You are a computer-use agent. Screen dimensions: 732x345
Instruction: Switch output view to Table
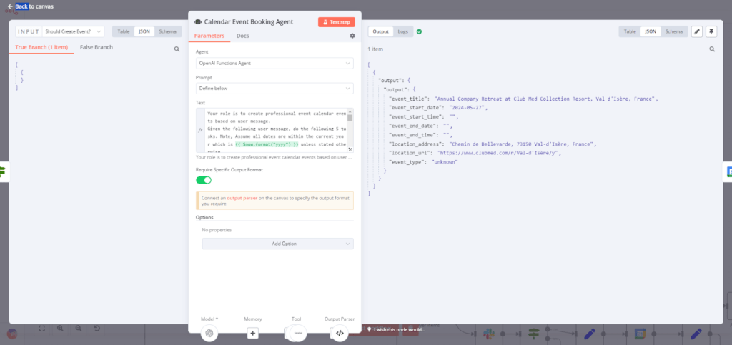pyautogui.click(x=630, y=31)
